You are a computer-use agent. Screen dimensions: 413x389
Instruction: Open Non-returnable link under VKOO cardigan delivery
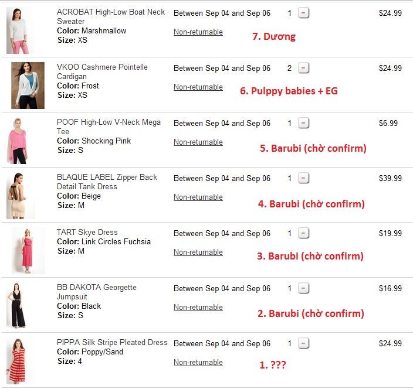(x=198, y=87)
